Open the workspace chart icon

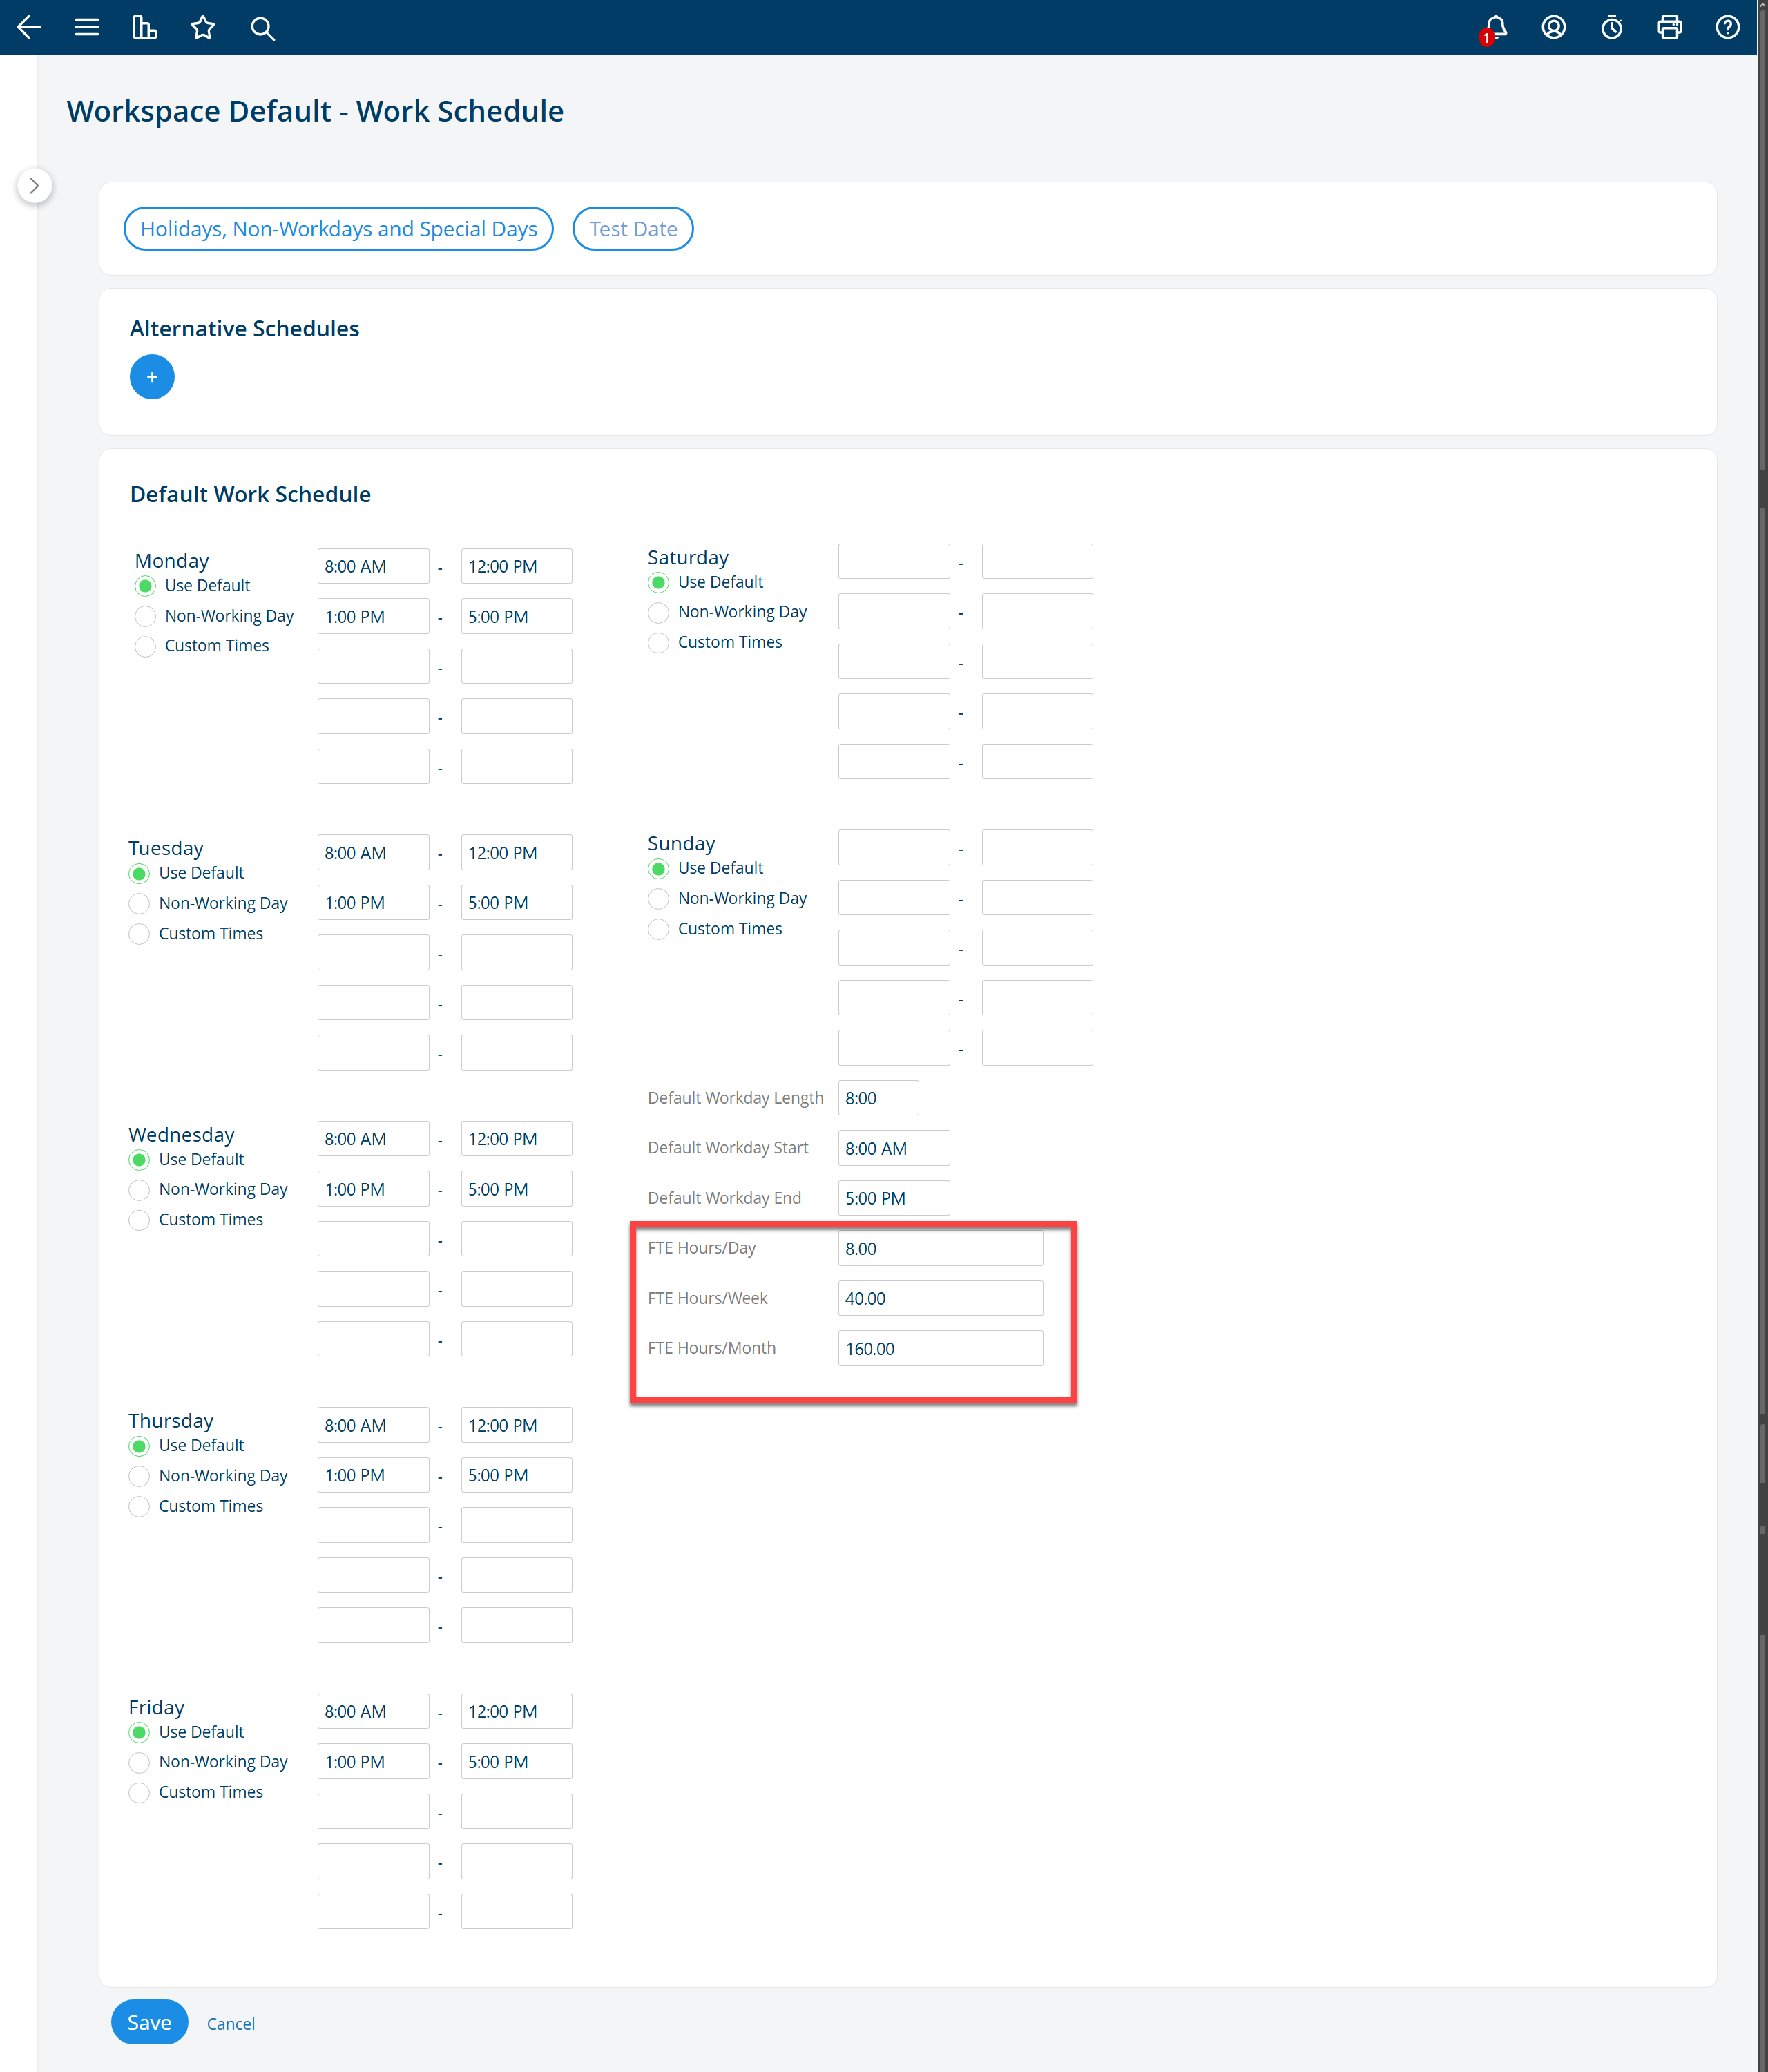tap(145, 27)
